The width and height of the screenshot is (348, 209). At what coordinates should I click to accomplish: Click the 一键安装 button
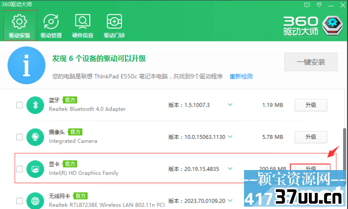pos(311,62)
